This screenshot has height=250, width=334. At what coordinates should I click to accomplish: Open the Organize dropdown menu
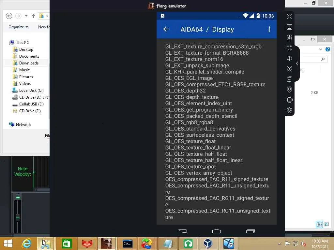click(18, 27)
